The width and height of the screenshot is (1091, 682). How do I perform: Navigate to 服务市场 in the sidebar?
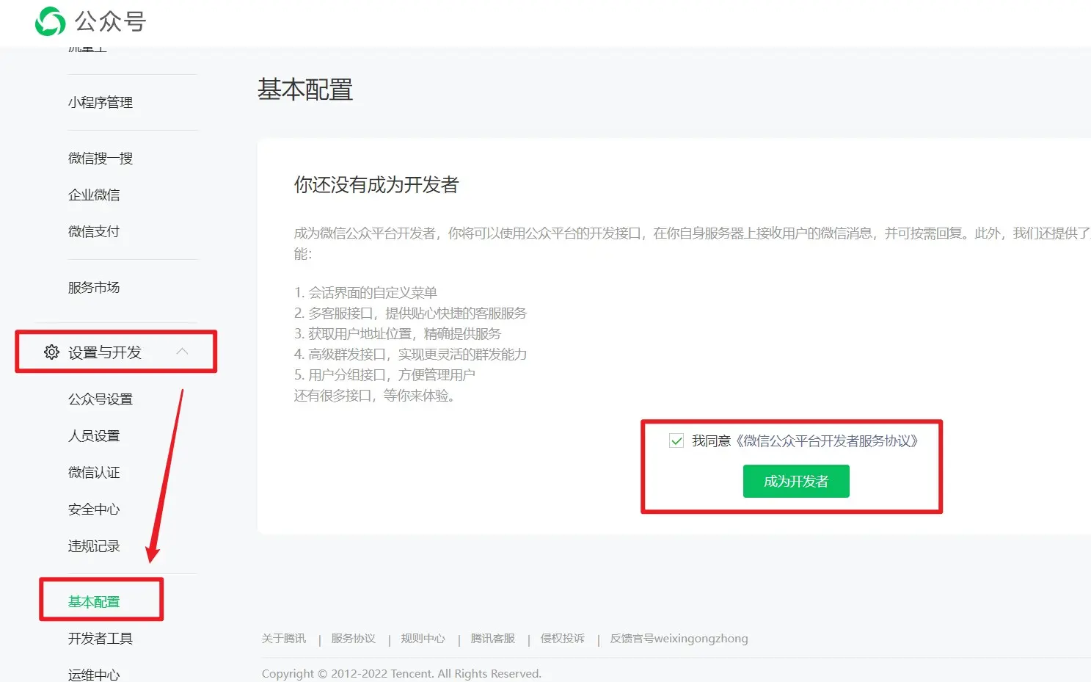(x=94, y=288)
